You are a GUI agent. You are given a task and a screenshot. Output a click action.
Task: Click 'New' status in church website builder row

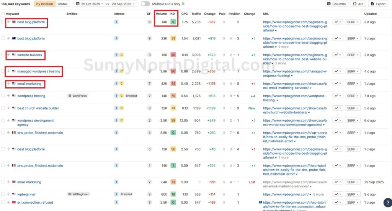point(252,108)
